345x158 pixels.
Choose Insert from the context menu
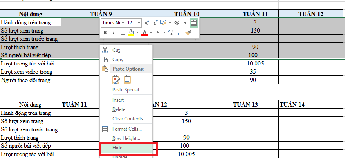coord(126,100)
